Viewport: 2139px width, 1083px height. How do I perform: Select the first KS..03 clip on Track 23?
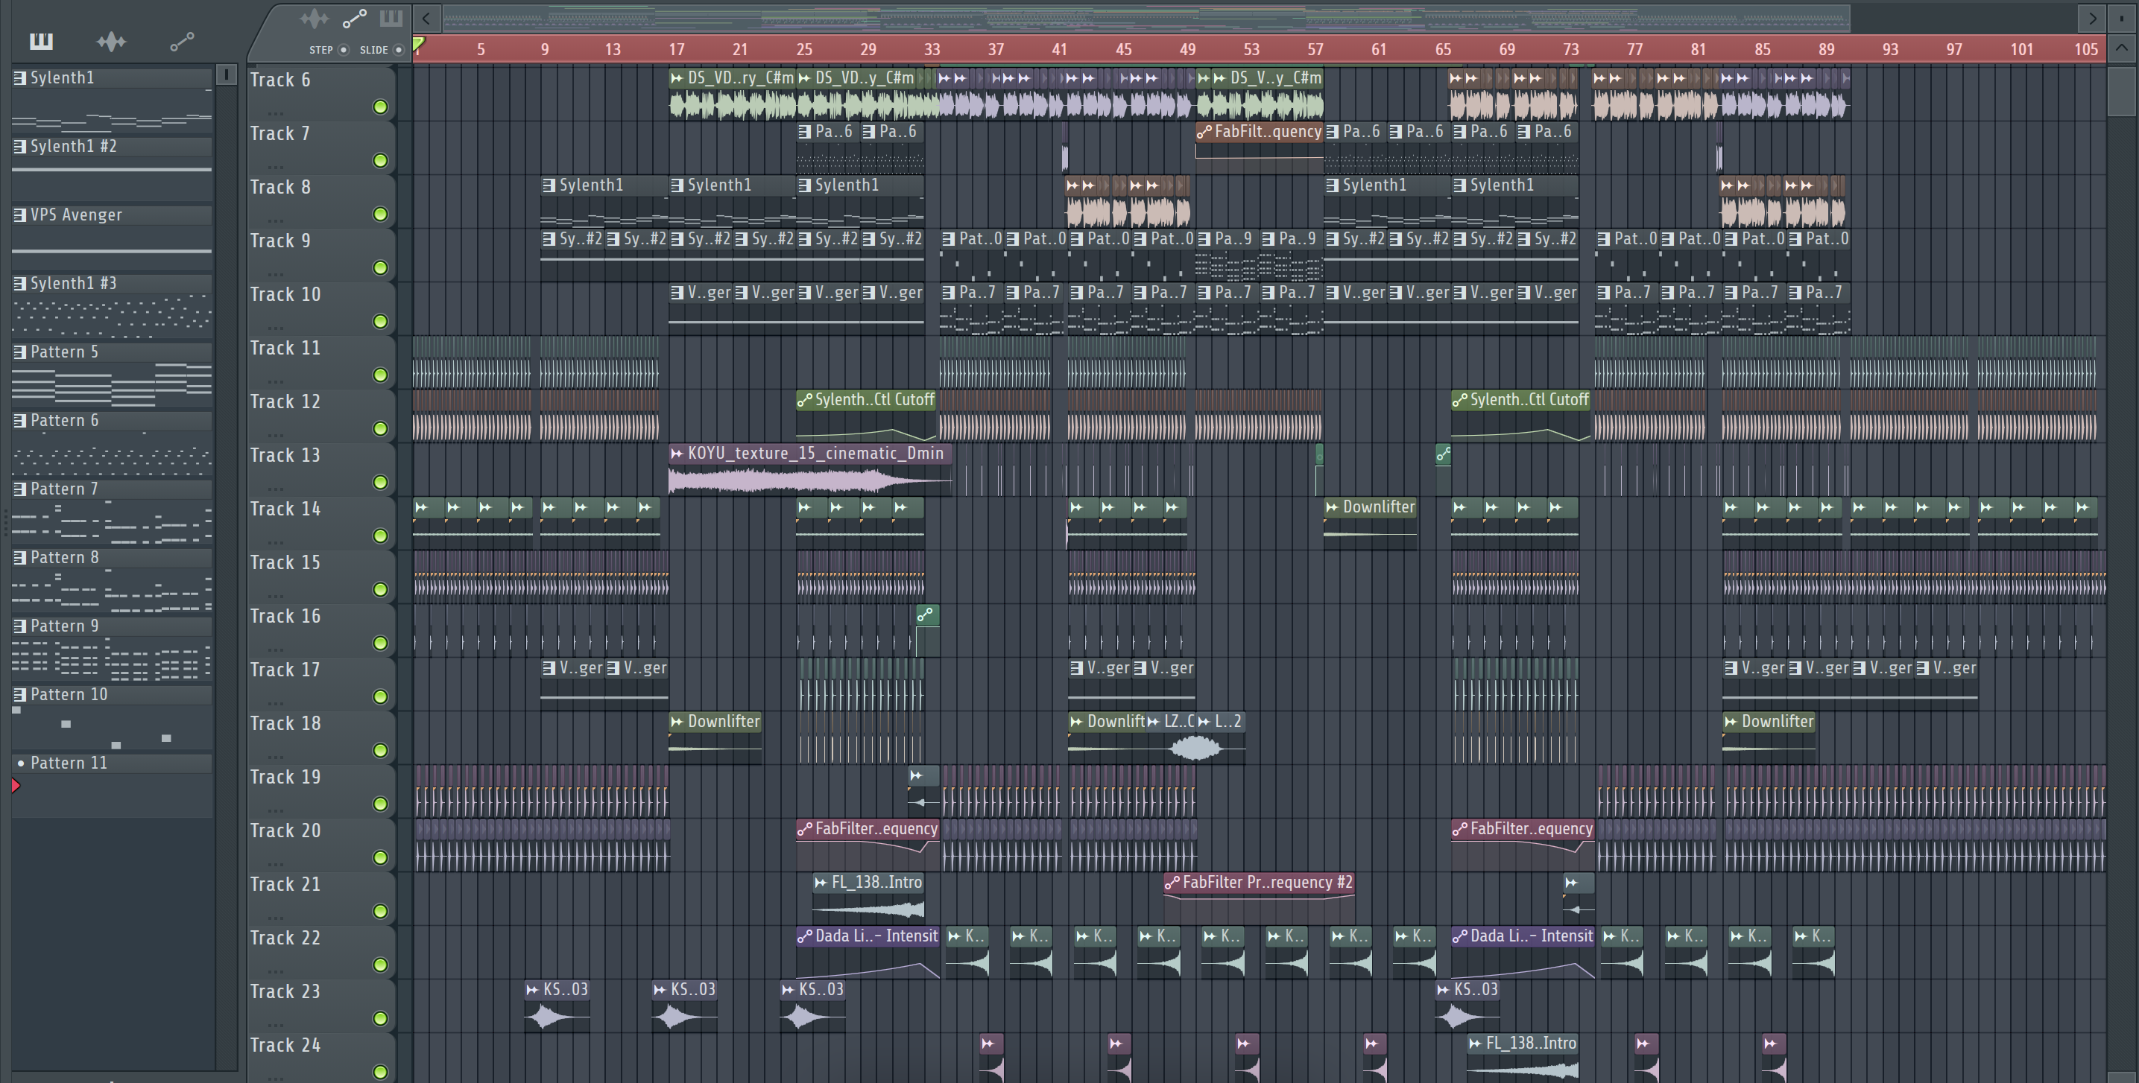(x=557, y=1006)
